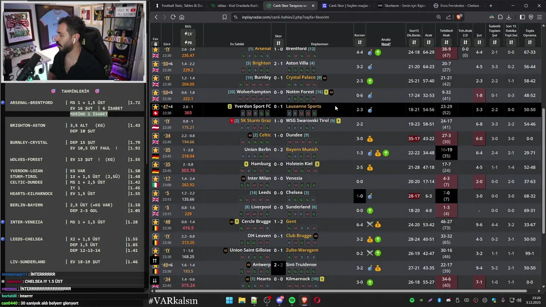This screenshot has height=307, width=546.
Task: Switch to Skorlarım tab
Action: pos(402,6)
